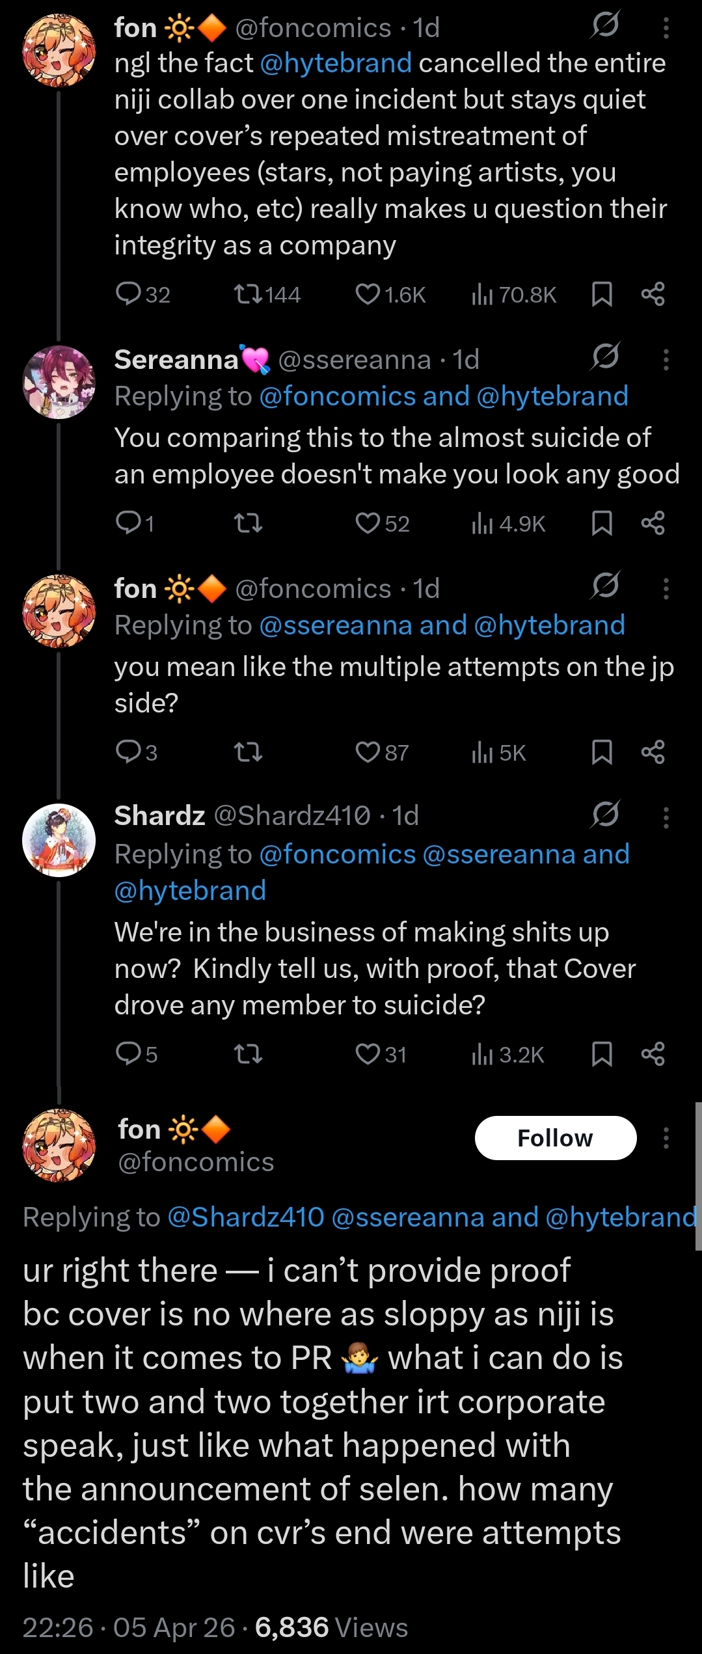Open Shardz's profile picture
This screenshot has height=1654, width=702.
click(59, 840)
